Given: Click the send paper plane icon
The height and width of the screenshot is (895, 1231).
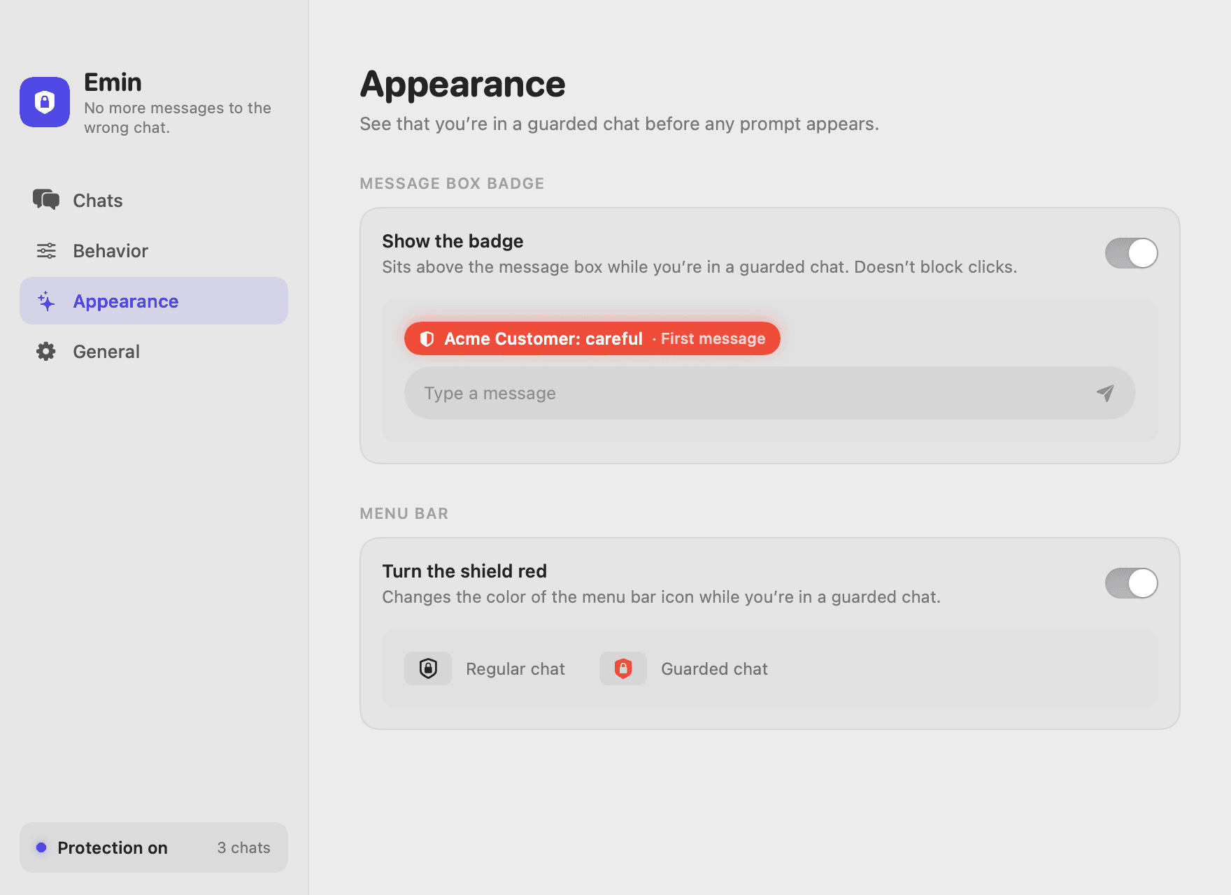Looking at the screenshot, I should pos(1105,393).
